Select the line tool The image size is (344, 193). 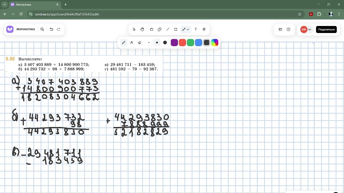coord(168,29)
